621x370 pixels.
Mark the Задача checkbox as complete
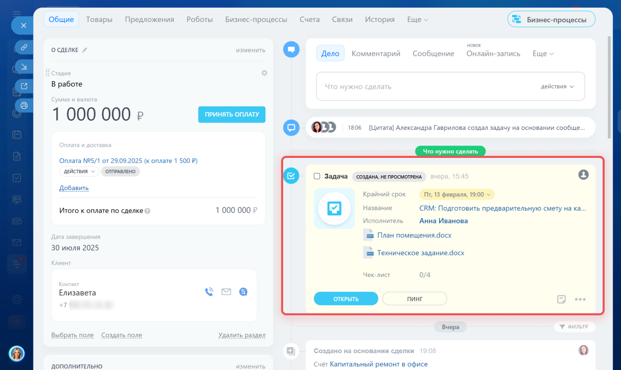tap(317, 176)
